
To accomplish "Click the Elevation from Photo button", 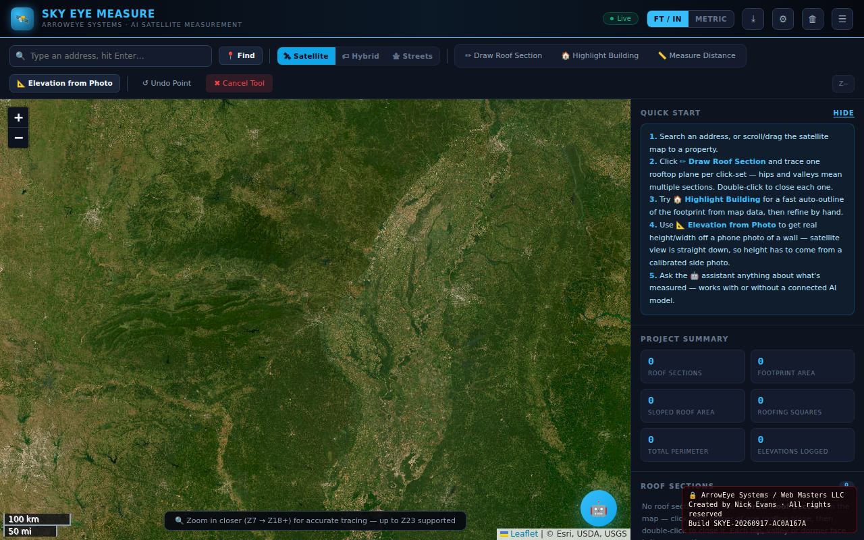I will [x=65, y=83].
